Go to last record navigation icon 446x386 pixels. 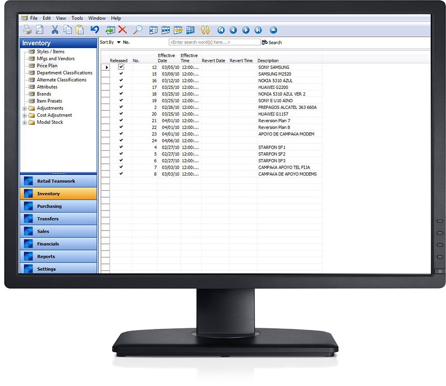(x=258, y=30)
